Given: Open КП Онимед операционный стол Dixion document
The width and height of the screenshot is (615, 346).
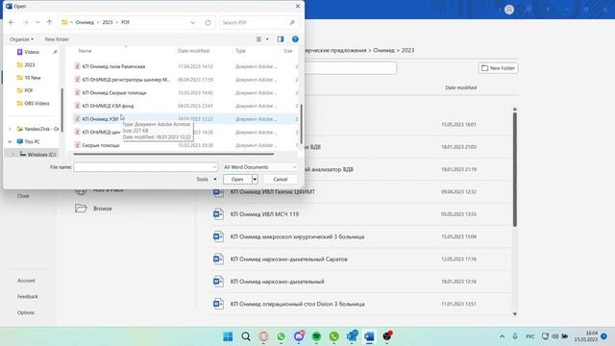Looking at the screenshot, I should tap(361, 304).
